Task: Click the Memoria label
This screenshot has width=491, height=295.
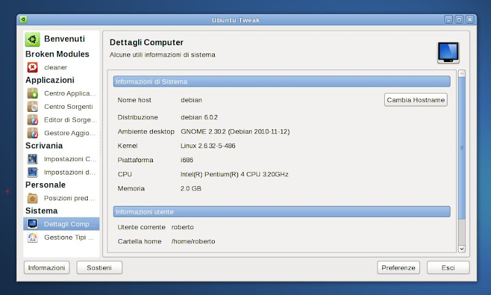Action: tap(131, 189)
